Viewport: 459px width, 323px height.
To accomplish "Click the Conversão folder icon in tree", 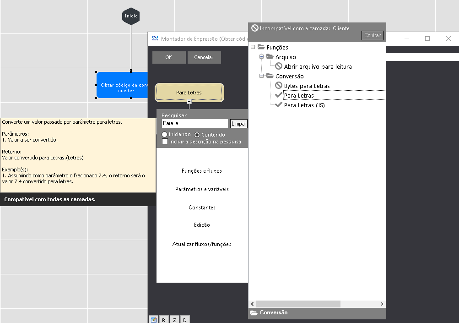I will [270, 76].
